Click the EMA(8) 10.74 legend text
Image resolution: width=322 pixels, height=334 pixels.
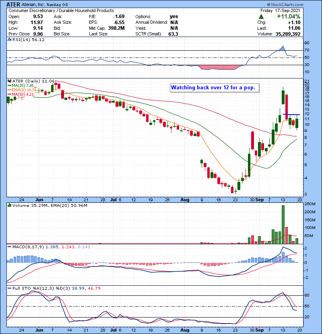[x=24, y=90]
